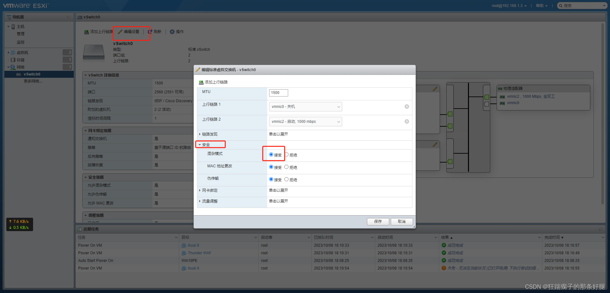Remove uplink 2 with its X icon

click(407, 122)
